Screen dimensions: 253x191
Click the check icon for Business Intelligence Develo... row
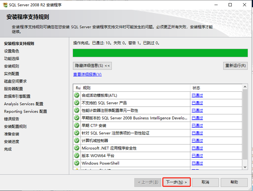coord(77,118)
